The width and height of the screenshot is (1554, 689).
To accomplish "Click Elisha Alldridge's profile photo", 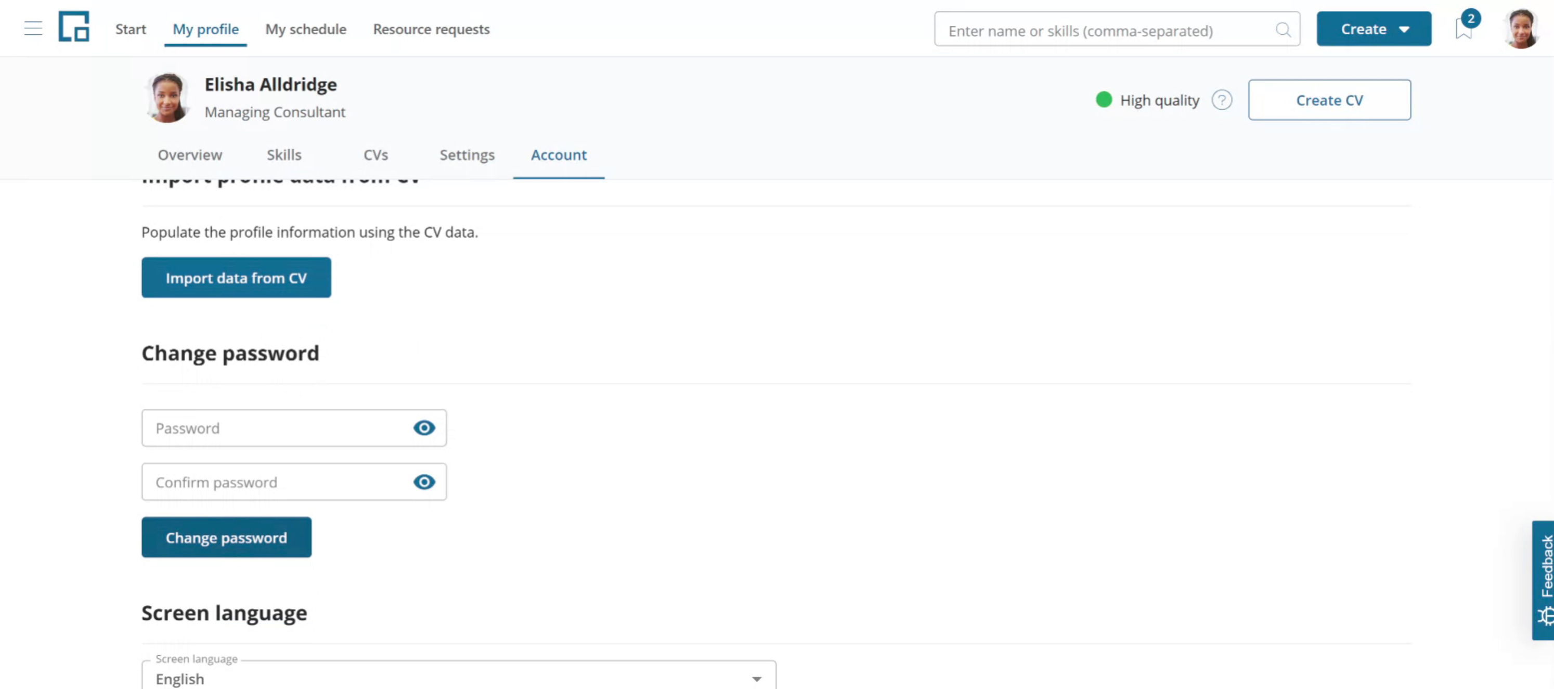I will coord(167,98).
